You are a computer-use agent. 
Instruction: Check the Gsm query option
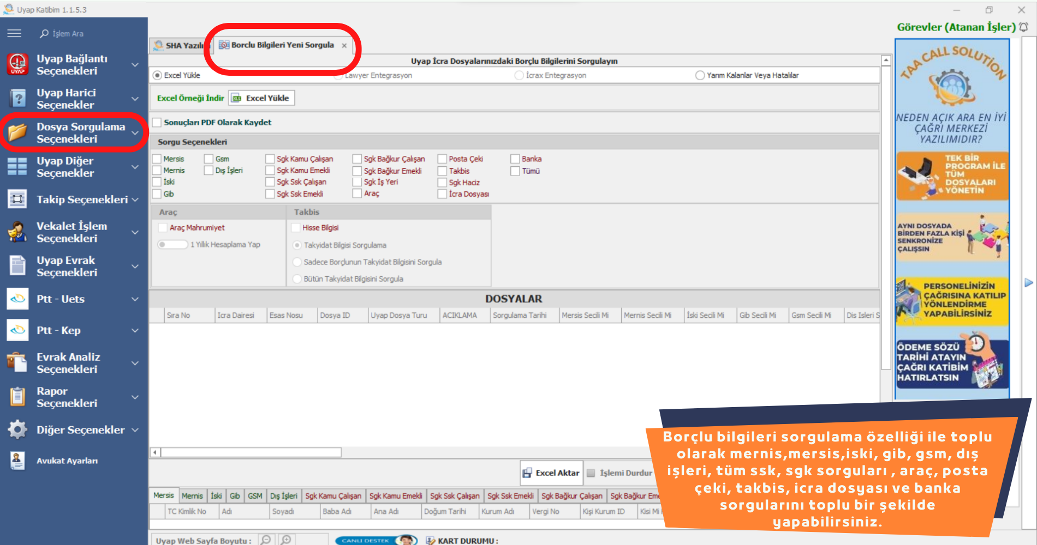[x=208, y=159]
